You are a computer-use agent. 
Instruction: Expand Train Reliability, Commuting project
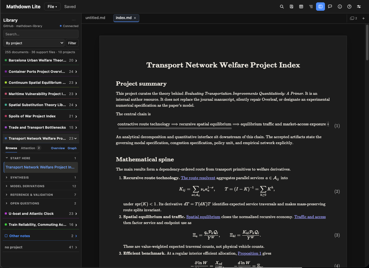[x=41, y=225]
